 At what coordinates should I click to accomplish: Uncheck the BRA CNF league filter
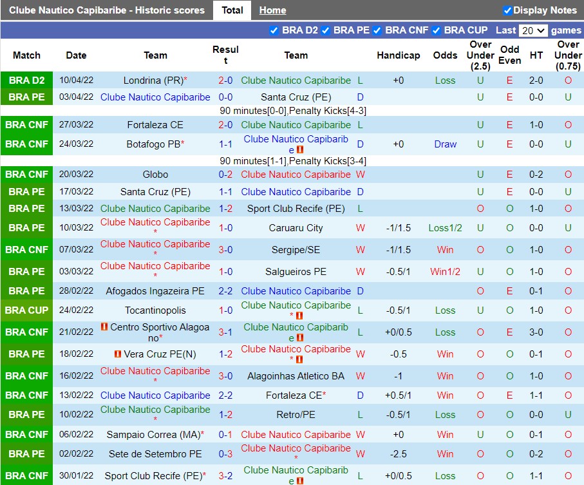pyautogui.click(x=377, y=30)
